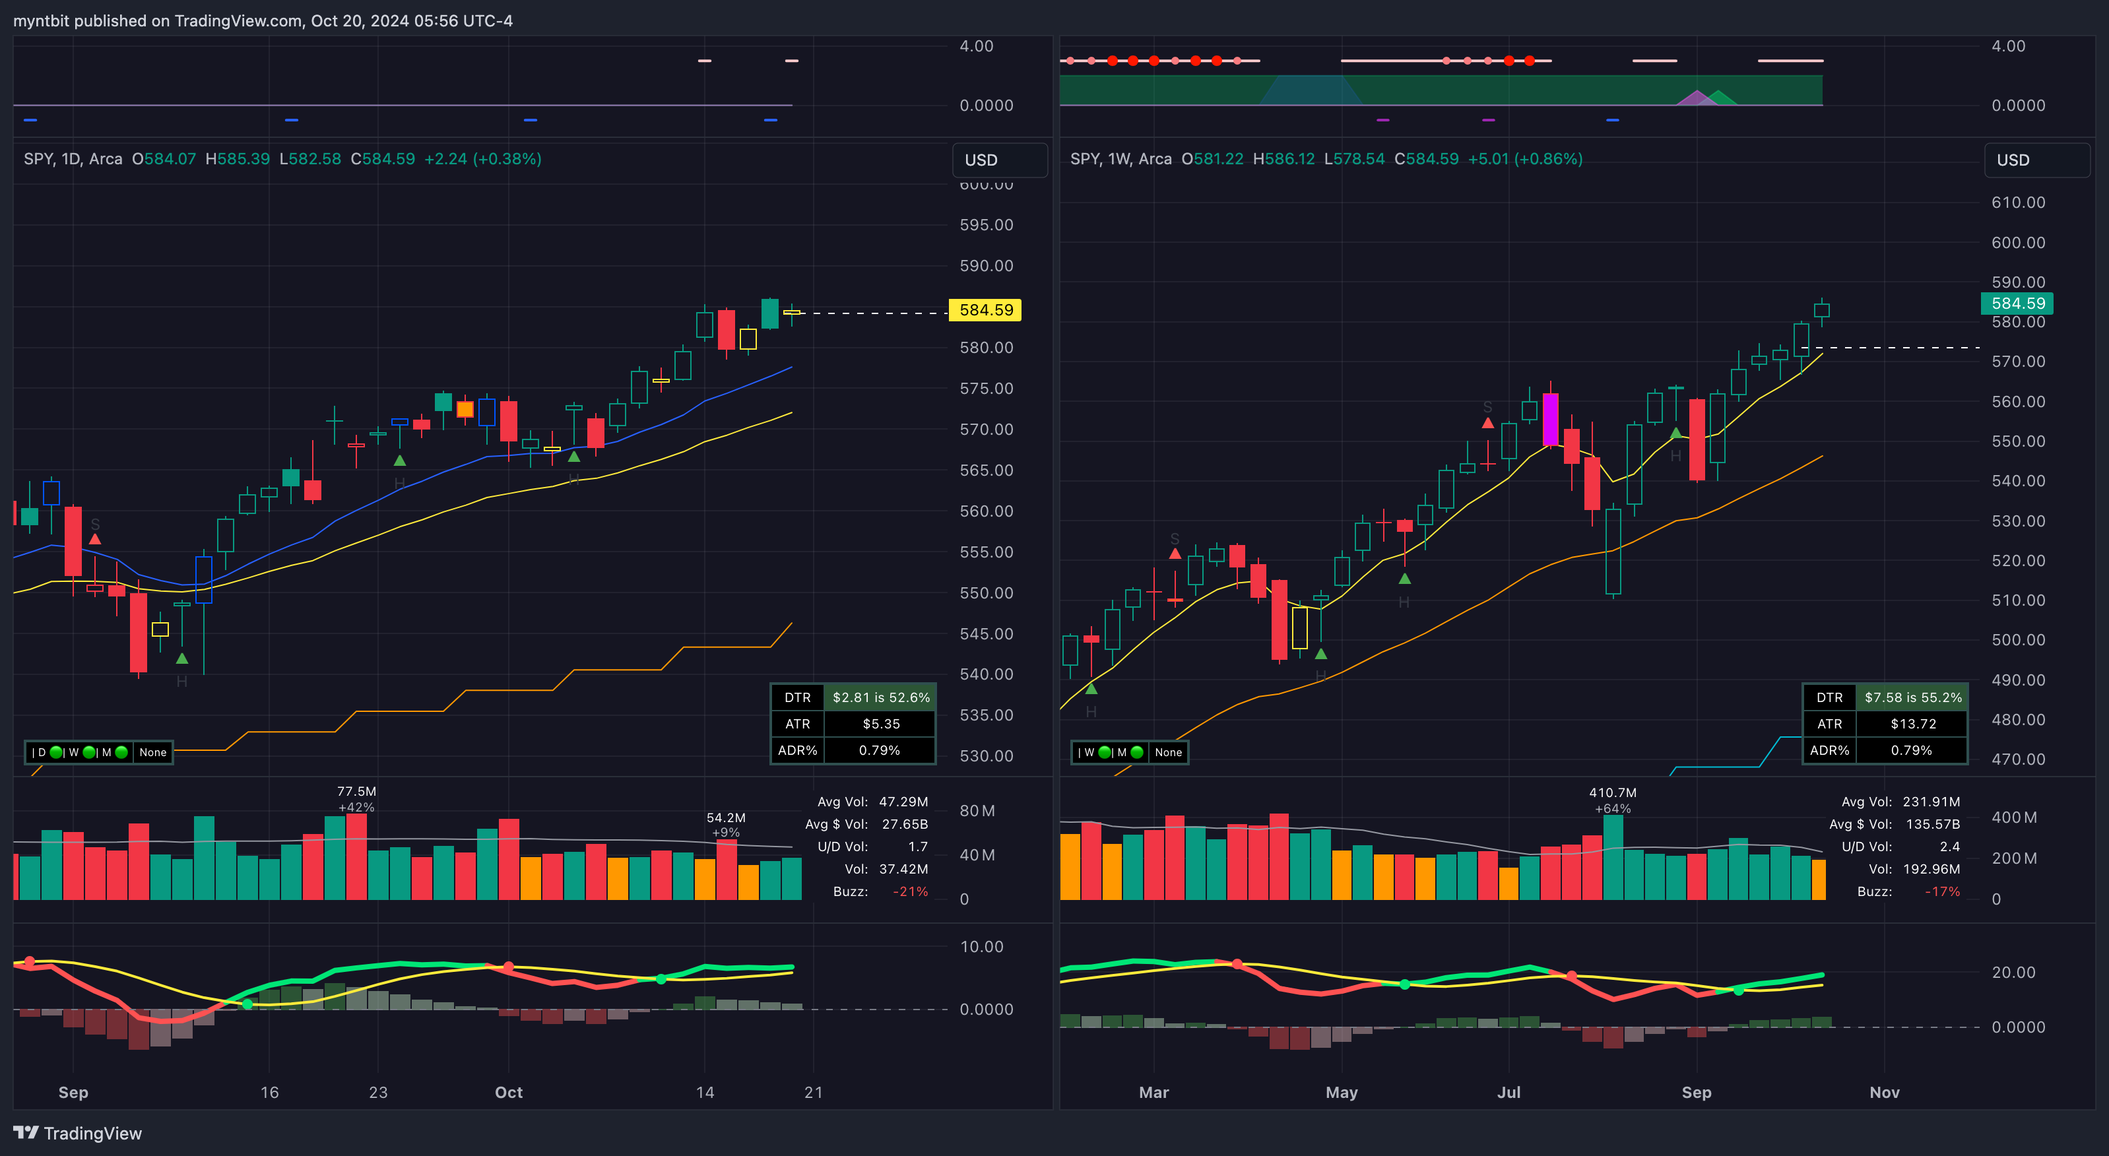Click the green triangle below the April low on weekly chart
The width and height of the screenshot is (2109, 1156).
[x=1320, y=653]
